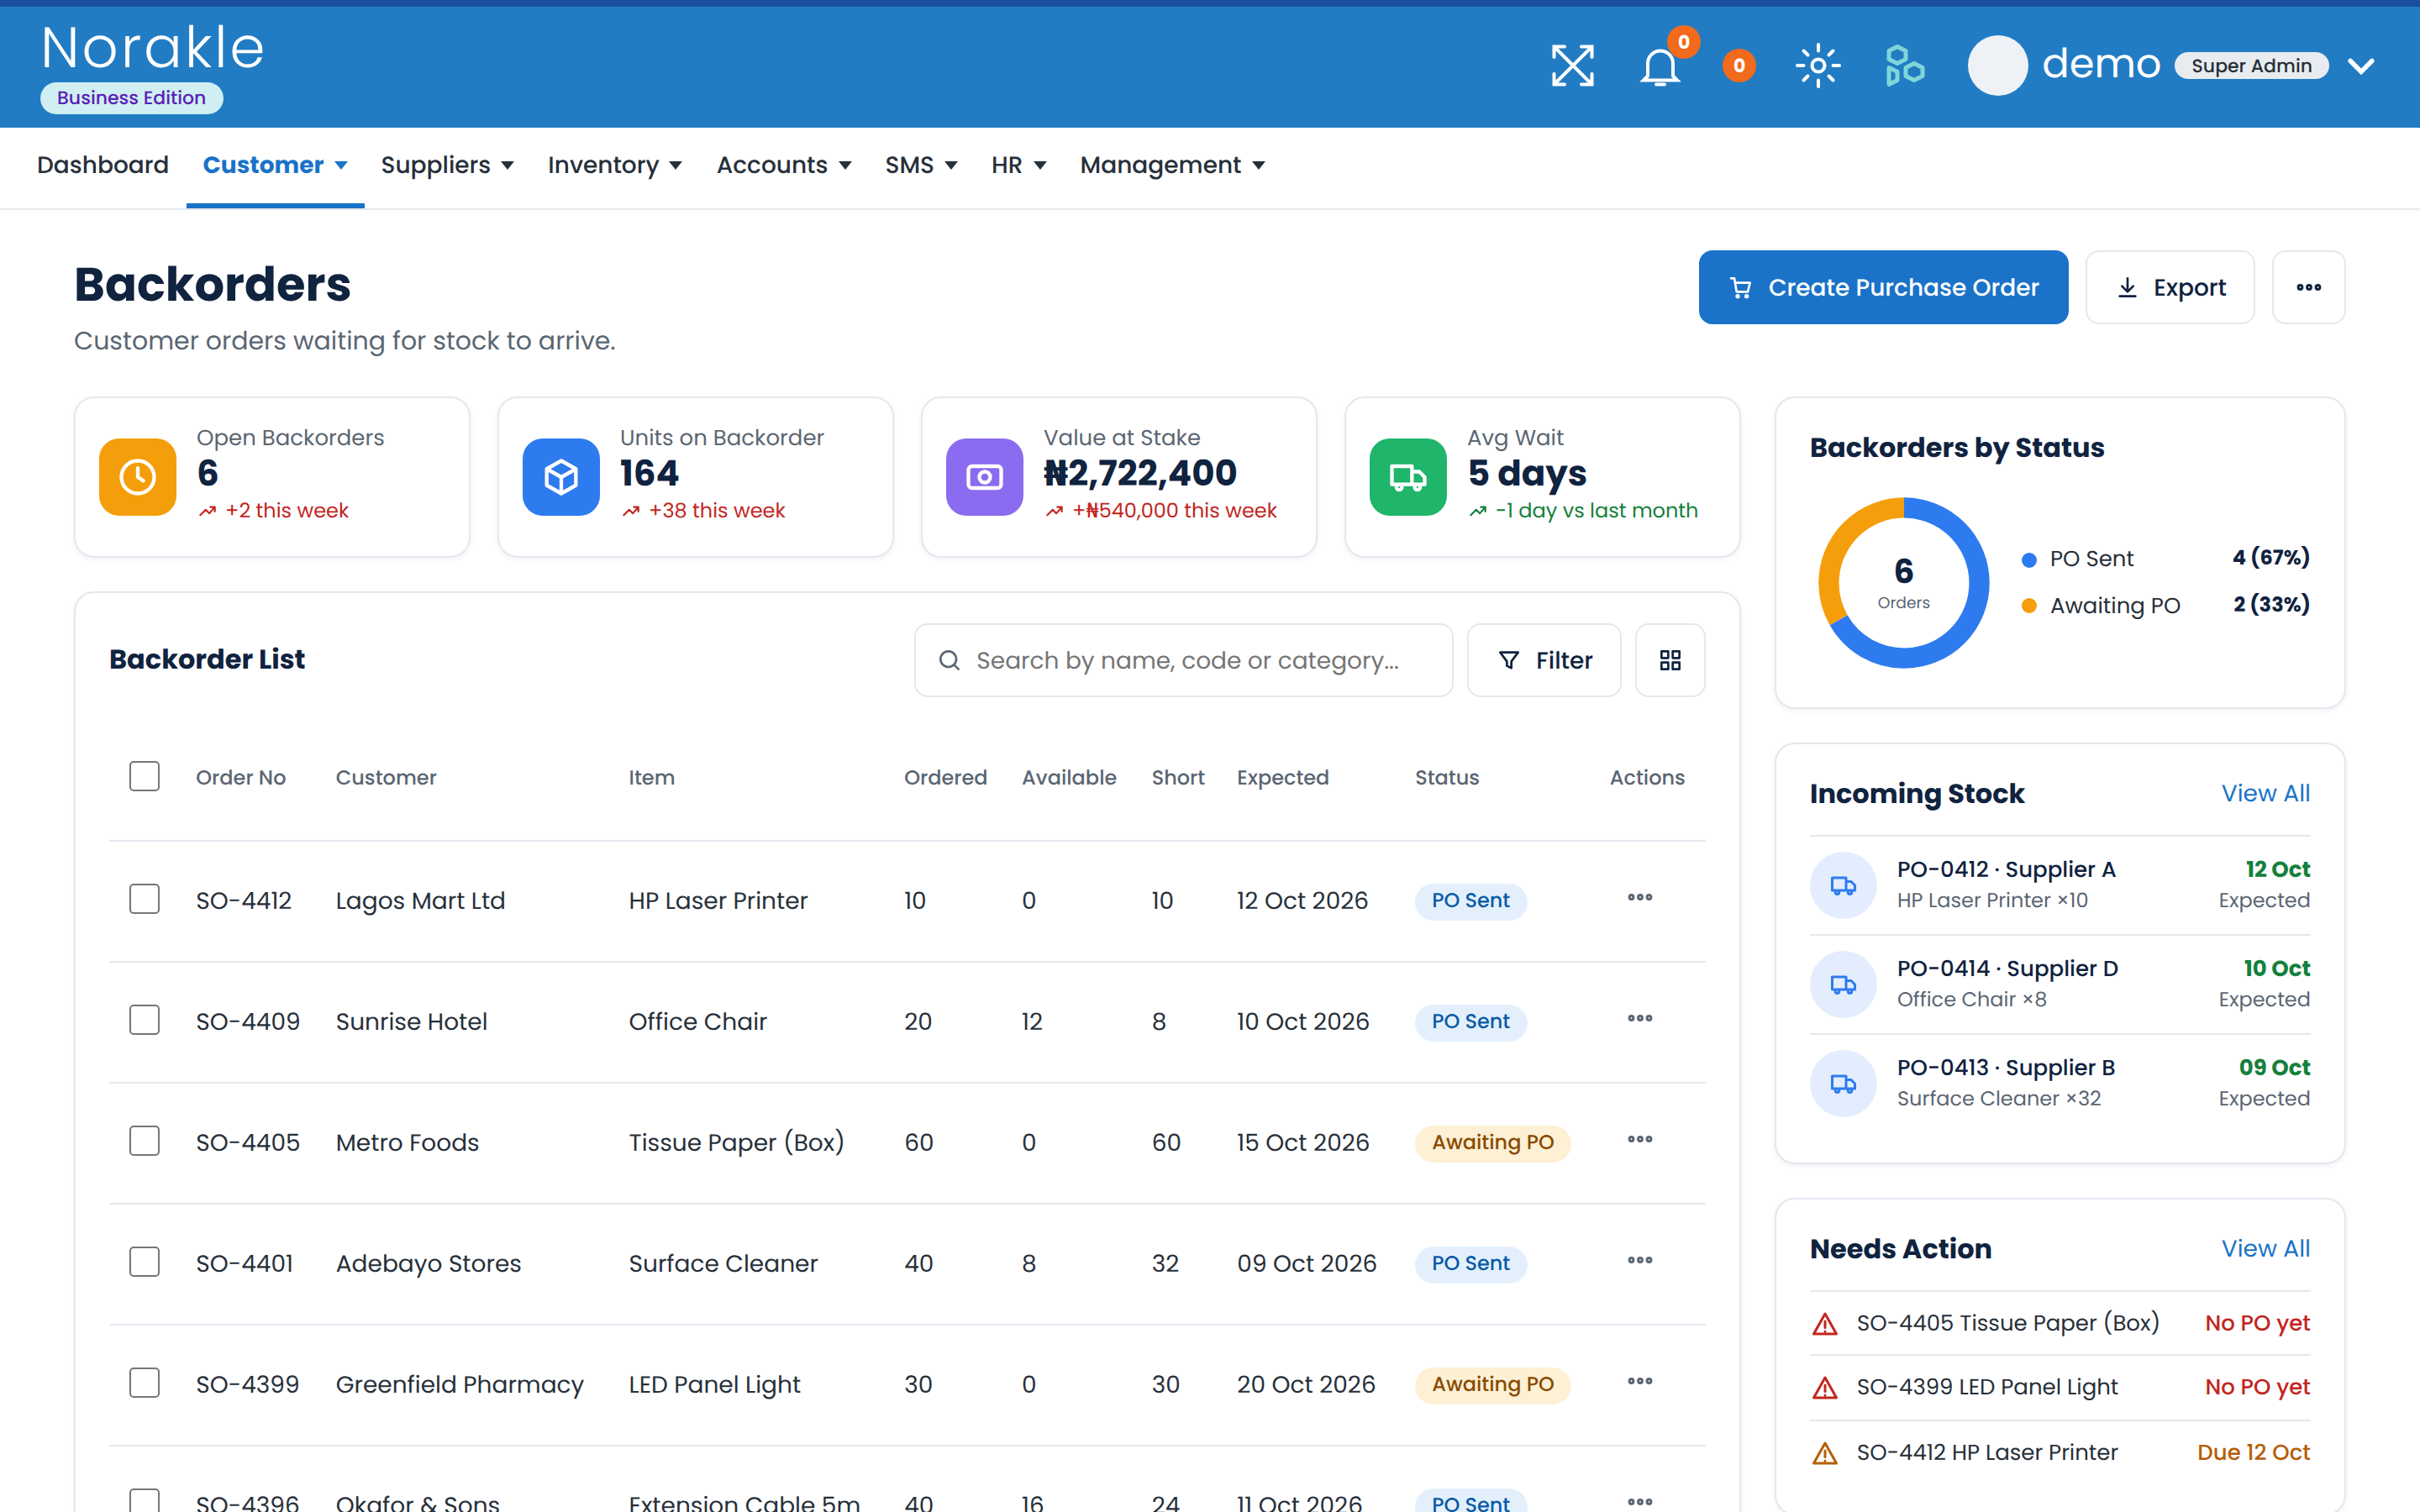Tick the select-all checkbox in table header
Image resolution: width=2420 pixels, height=1512 pixels.
point(145,776)
